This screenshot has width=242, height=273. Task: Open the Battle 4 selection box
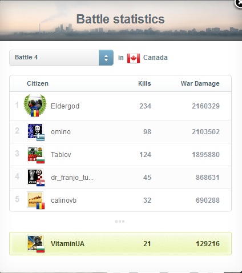coord(61,58)
